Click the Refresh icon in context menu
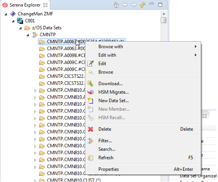 [90, 158]
